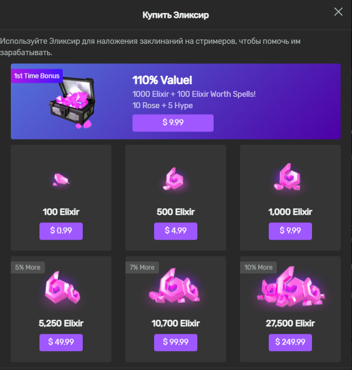The width and height of the screenshot is (352, 370).
Task: Purchase 500 Elixir for $4.99
Action: (176, 231)
